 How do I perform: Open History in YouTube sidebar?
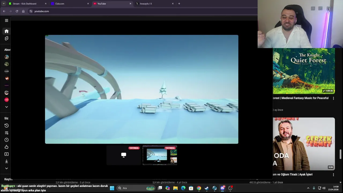click(x=6, y=125)
